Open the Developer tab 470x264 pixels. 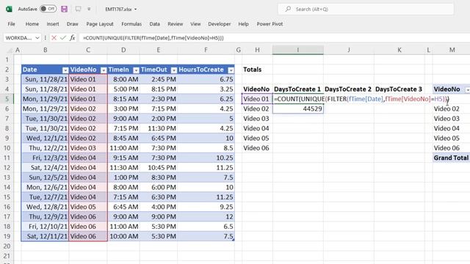pyautogui.click(x=220, y=24)
